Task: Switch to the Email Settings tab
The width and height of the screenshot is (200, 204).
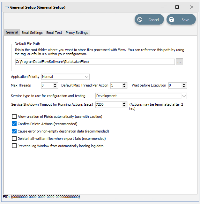Action: 32,33
